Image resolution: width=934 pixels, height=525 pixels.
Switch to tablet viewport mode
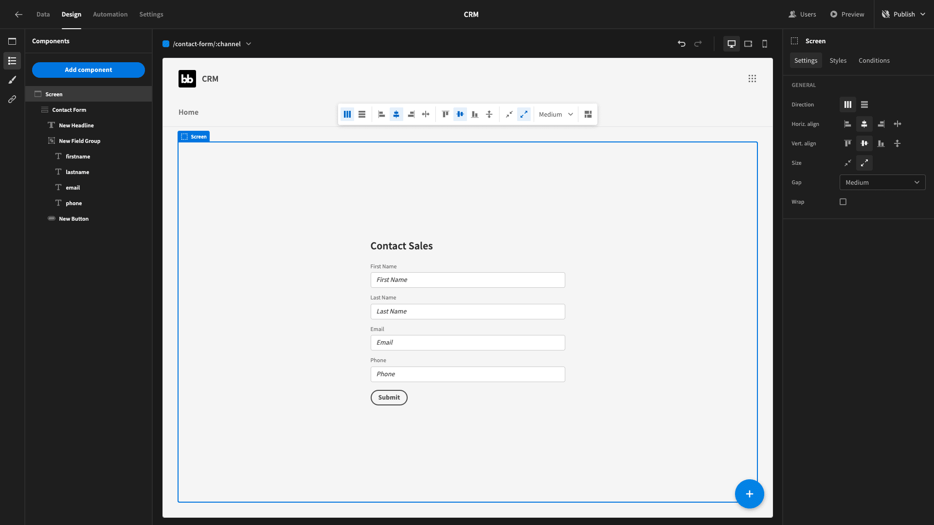(x=748, y=44)
